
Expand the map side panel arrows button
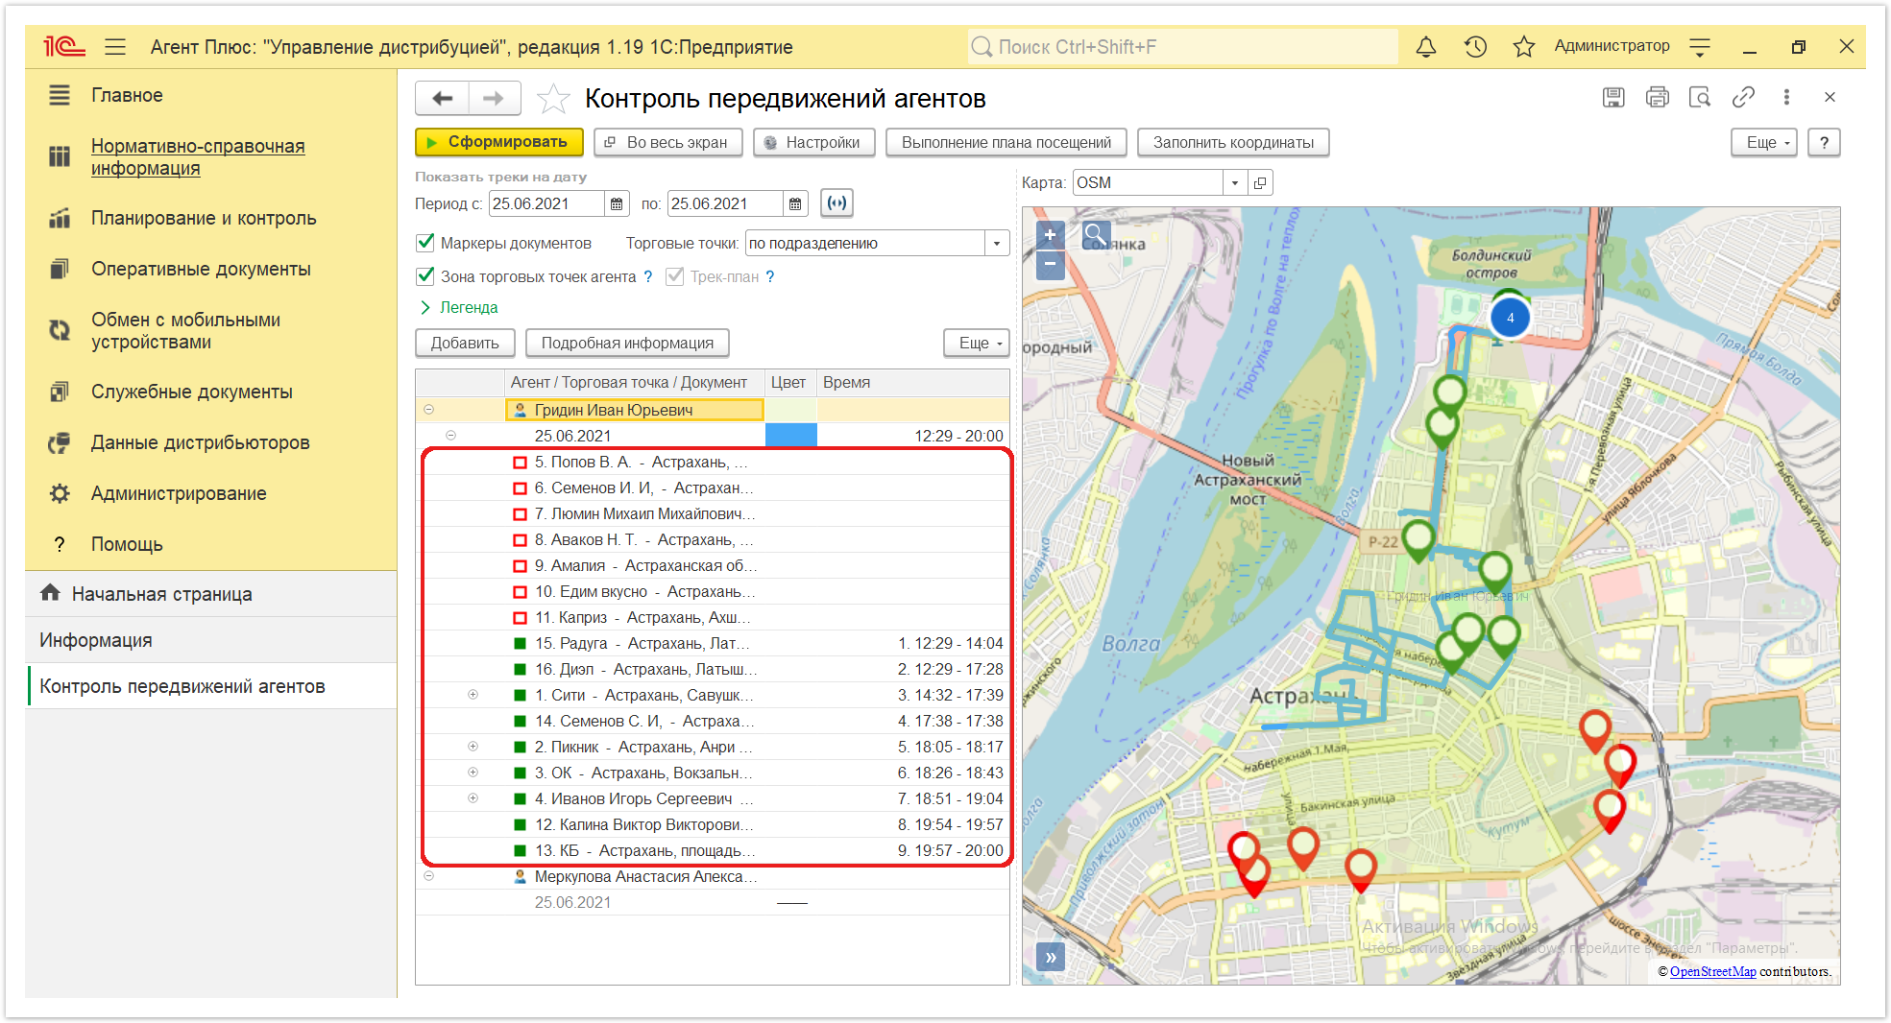tap(1051, 957)
